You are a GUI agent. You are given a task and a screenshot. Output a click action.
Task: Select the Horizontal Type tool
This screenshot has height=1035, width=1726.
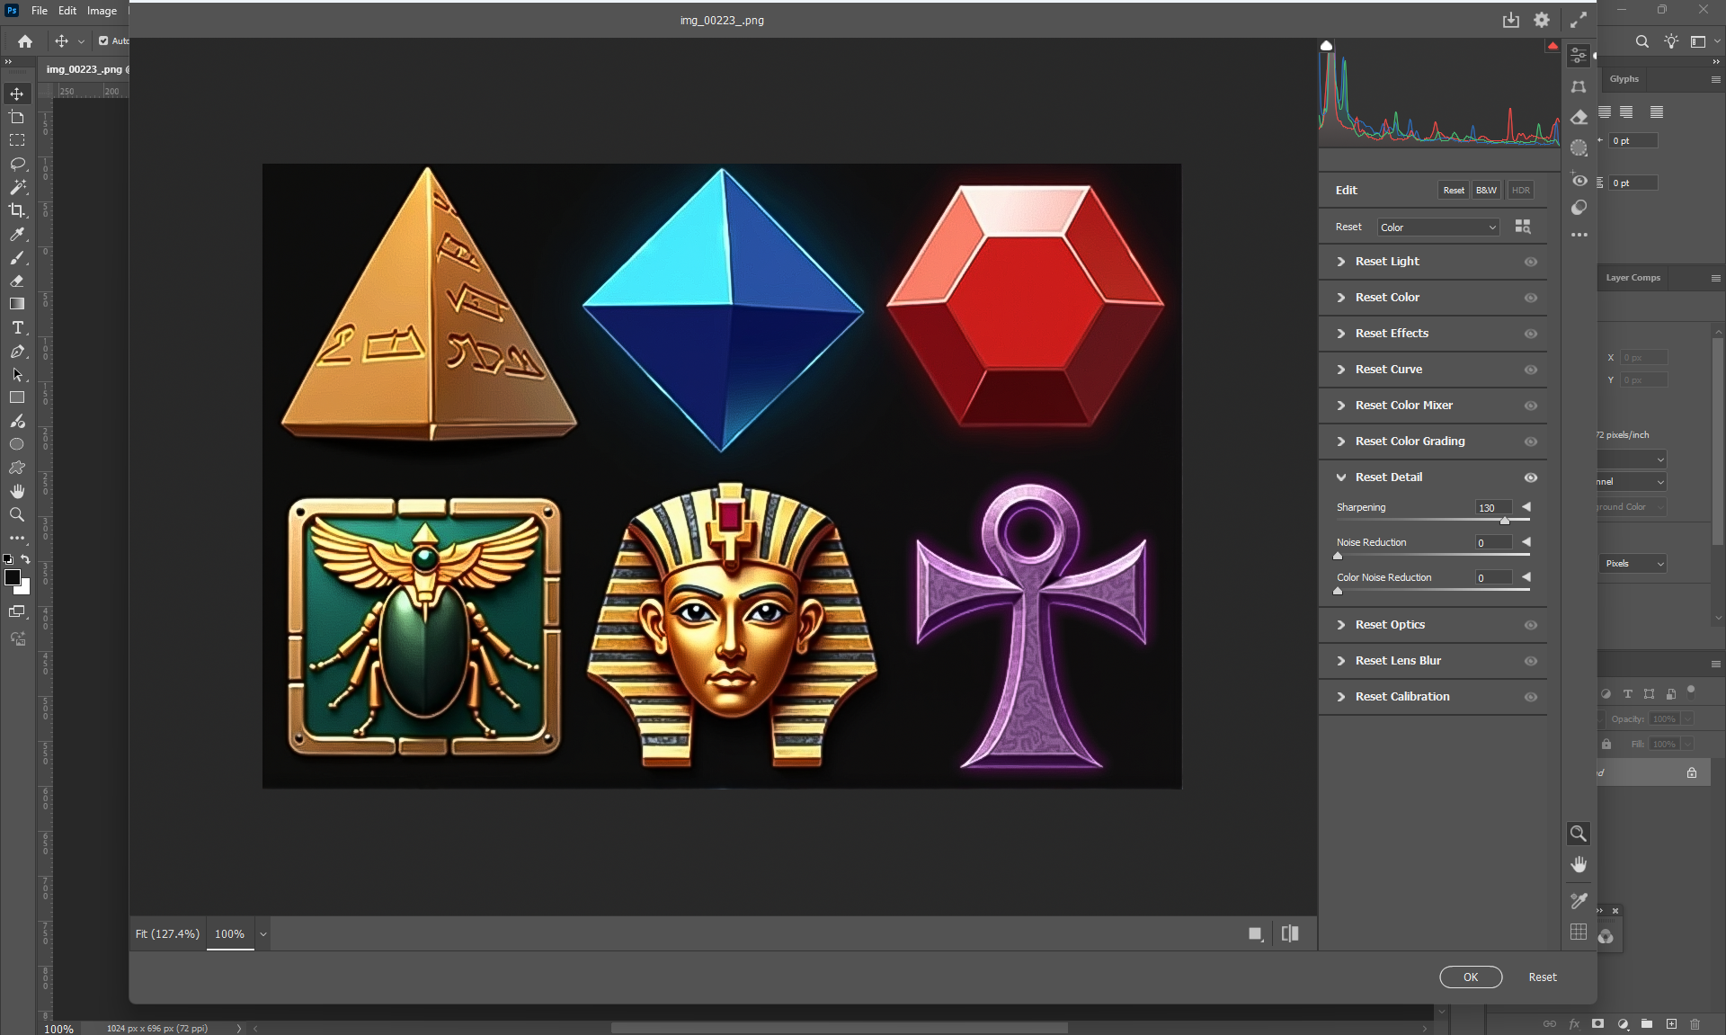[17, 327]
